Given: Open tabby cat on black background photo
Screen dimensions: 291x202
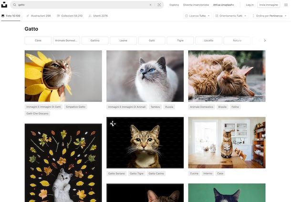Looking at the screenshot, I should 145,143.
